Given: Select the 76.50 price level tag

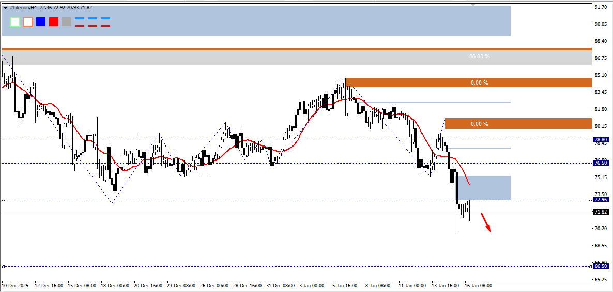Looking at the screenshot, I should (600, 163).
